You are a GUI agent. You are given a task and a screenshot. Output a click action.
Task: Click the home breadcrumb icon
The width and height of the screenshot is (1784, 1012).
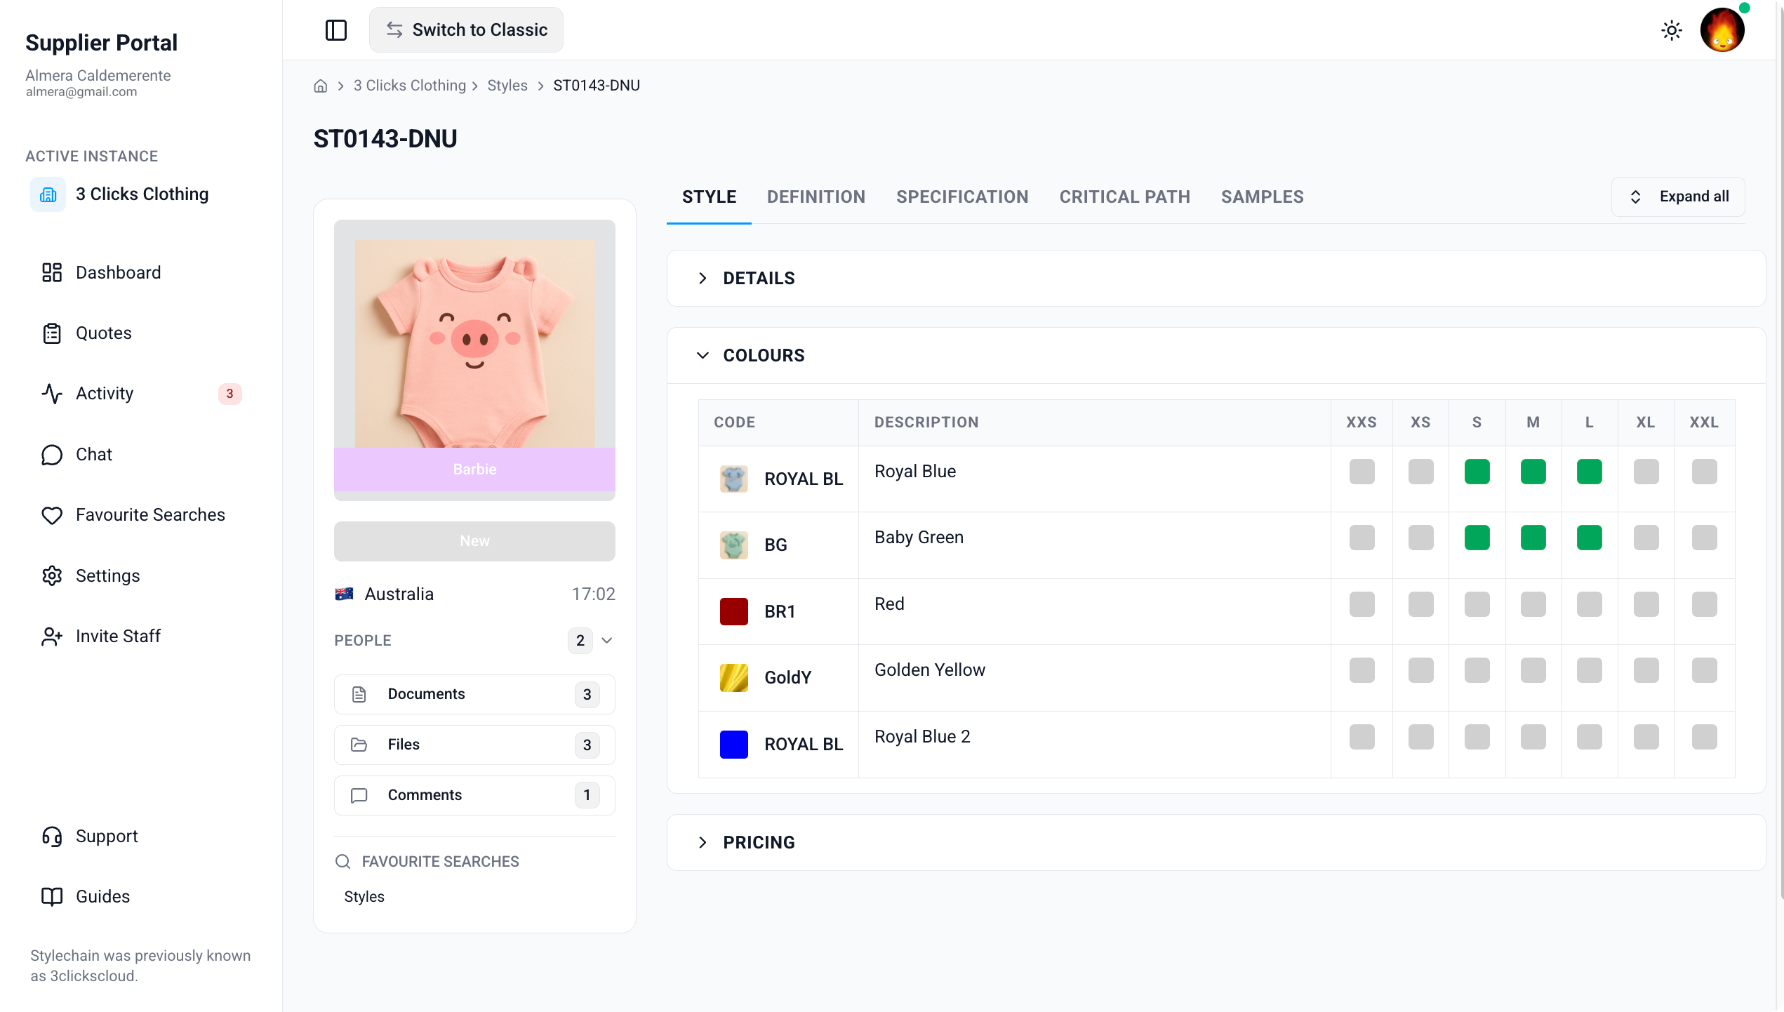click(x=321, y=86)
